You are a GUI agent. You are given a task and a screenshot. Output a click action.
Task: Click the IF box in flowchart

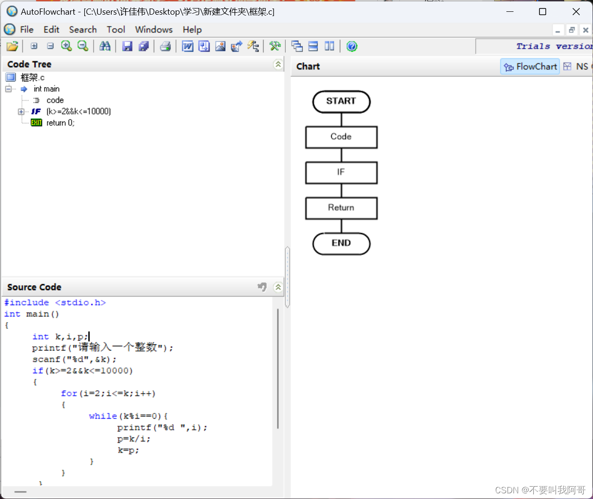[x=341, y=173]
